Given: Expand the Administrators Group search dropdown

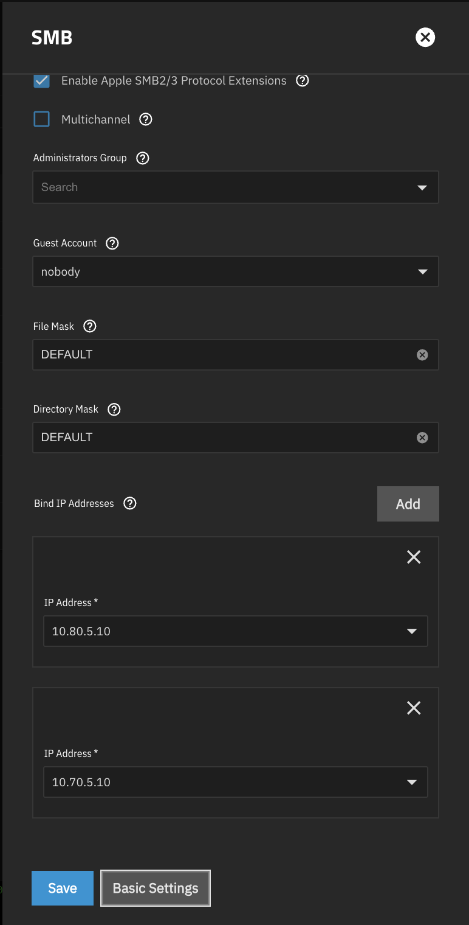Looking at the screenshot, I should click(x=236, y=187).
